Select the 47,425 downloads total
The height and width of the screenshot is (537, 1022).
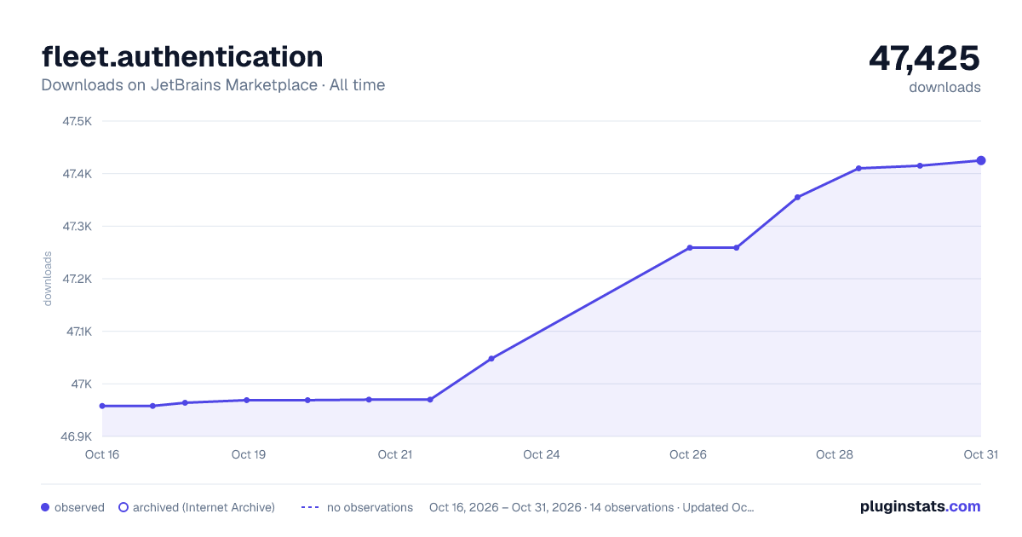point(924,58)
